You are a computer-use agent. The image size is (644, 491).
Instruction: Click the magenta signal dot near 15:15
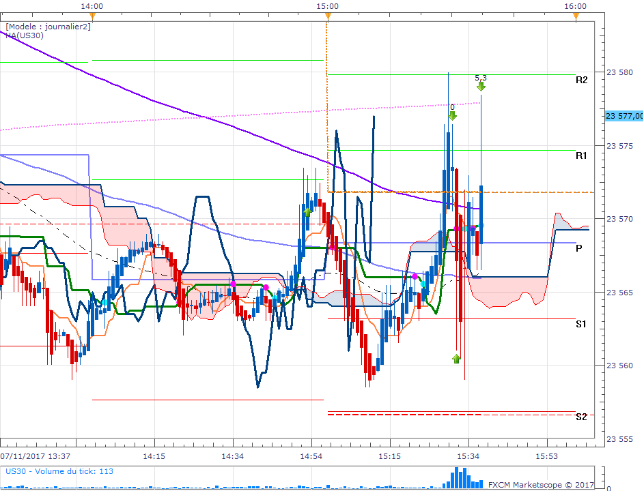[415, 276]
